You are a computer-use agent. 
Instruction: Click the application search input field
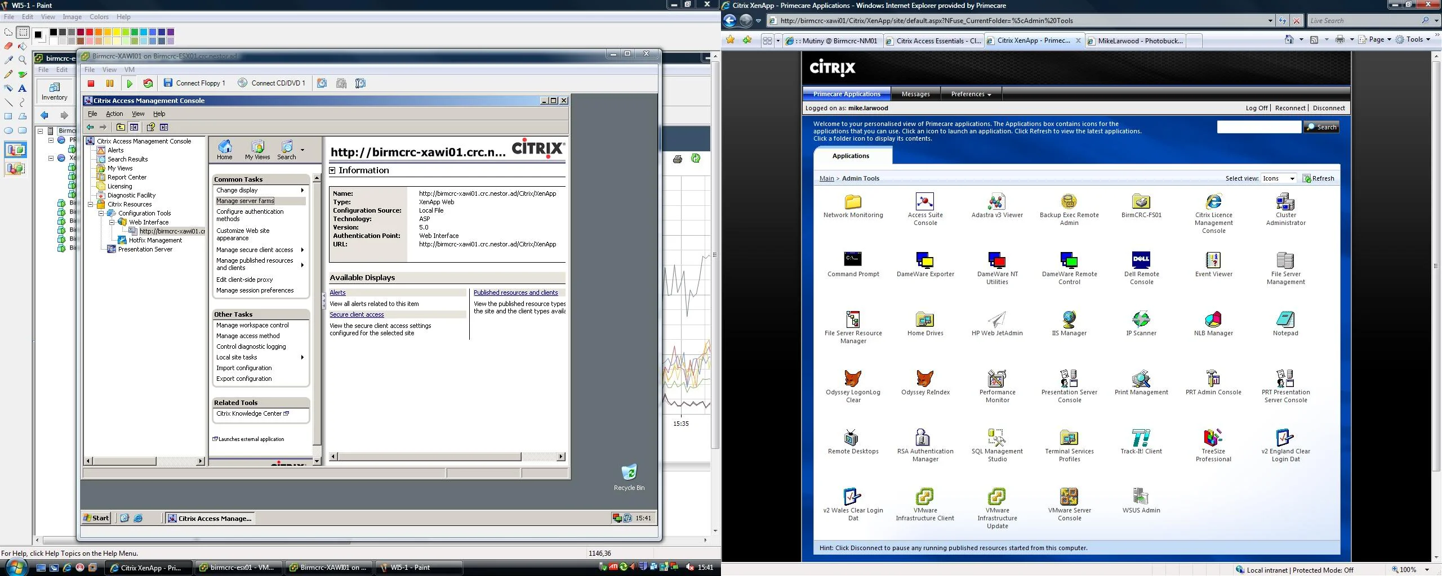tap(1259, 127)
